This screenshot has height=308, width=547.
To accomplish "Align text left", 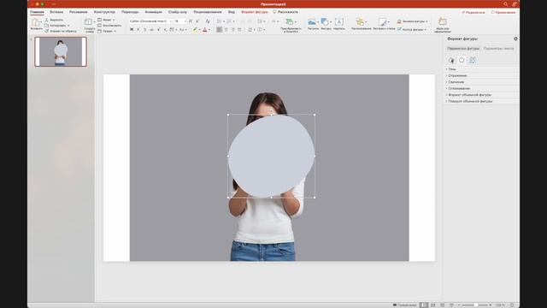I will click(219, 30).
